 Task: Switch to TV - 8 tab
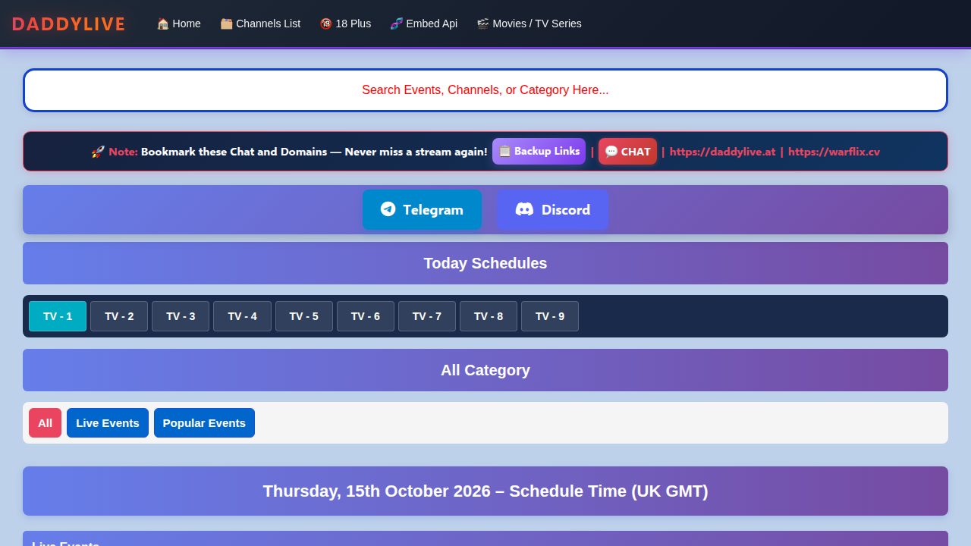pyautogui.click(x=489, y=316)
